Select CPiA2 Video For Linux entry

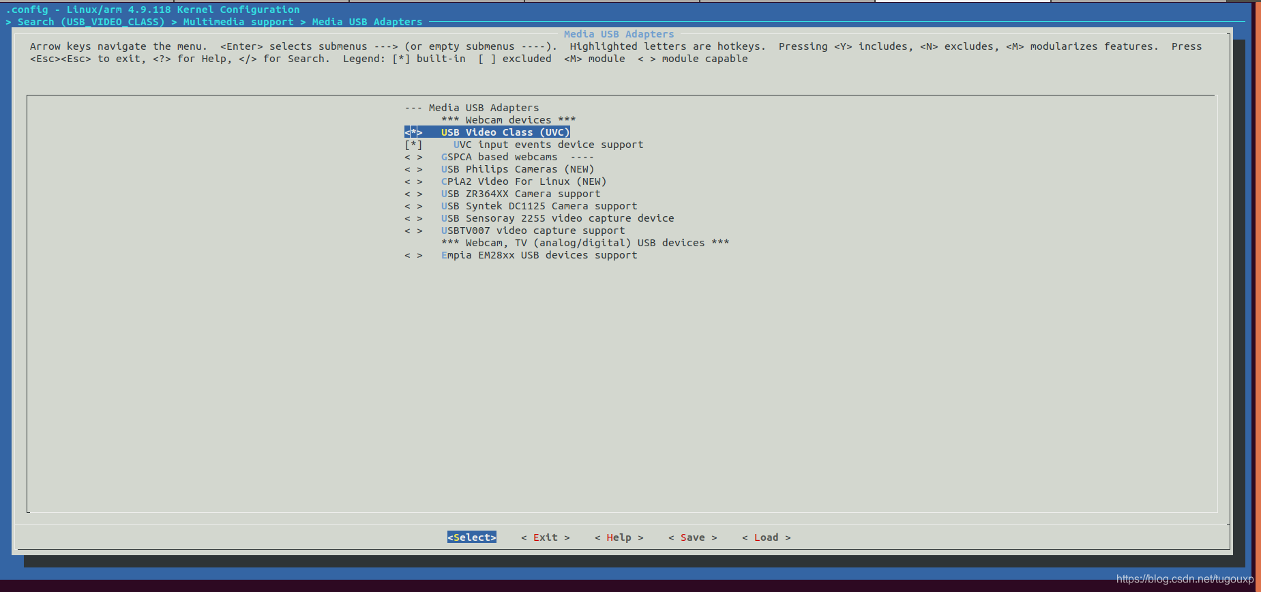[524, 181]
